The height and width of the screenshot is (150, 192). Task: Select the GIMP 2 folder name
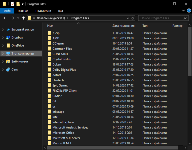(x=57, y=96)
